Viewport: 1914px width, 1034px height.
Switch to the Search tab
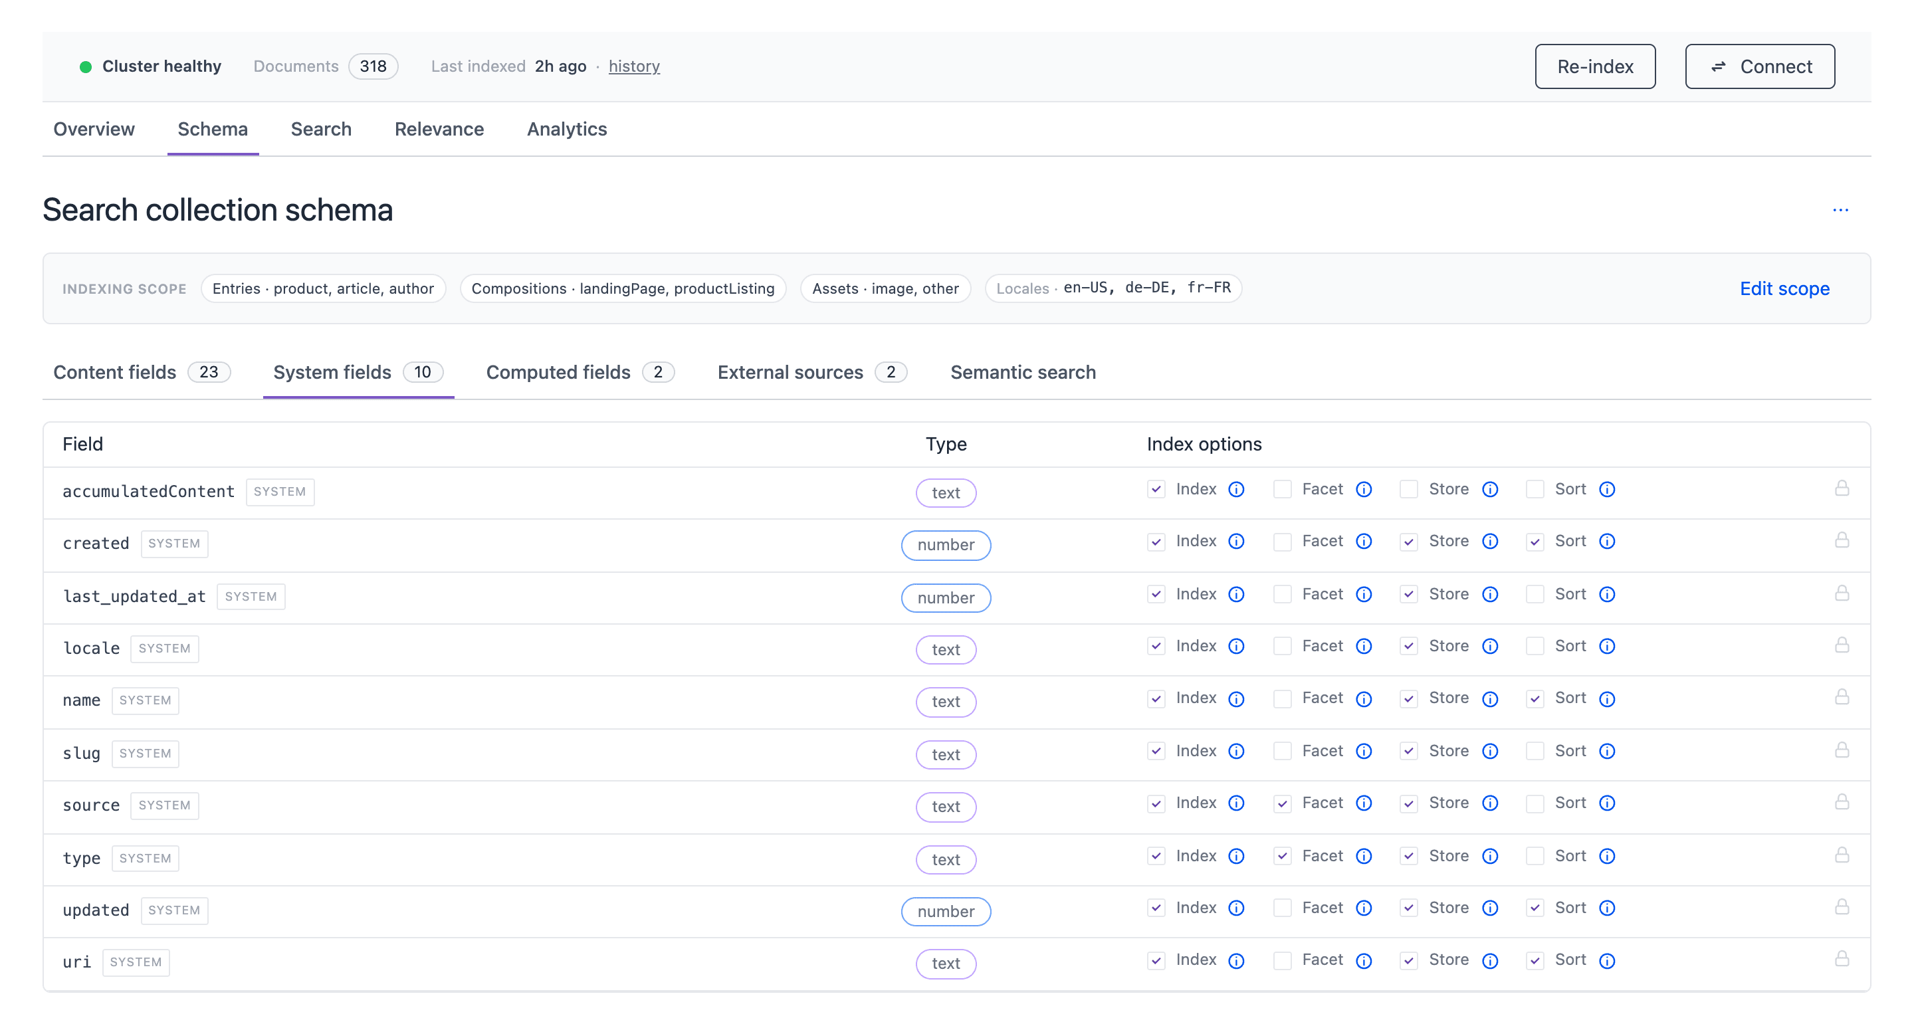pyautogui.click(x=321, y=129)
